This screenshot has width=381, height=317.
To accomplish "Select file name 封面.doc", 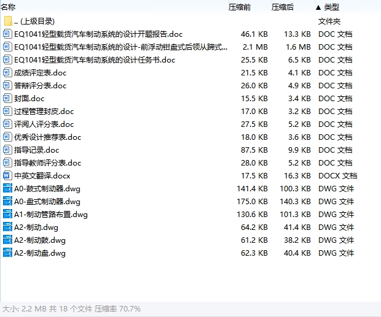I will tap(29, 98).
